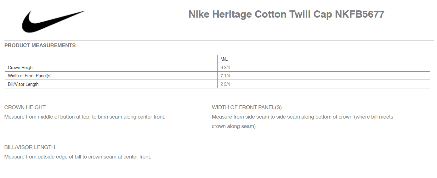437x178 pixels.
Task: Click the WIDTH OF FRONT PANEL(S) description heading
Action: pos(247,108)
